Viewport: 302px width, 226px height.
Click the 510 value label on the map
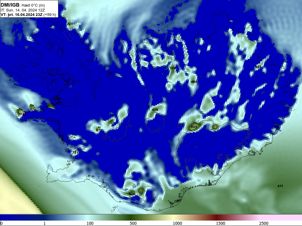pyautogui.click(x=173, y=68)
